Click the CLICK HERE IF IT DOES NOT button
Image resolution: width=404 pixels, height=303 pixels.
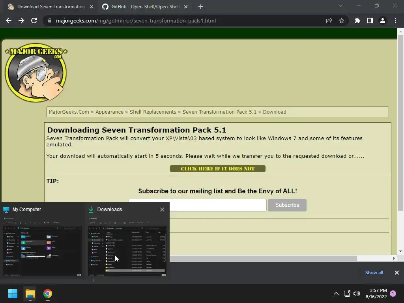(x=218, y=168)
